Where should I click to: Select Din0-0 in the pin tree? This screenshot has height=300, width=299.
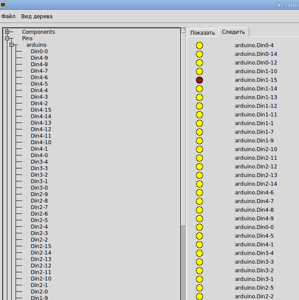(39, 51)
